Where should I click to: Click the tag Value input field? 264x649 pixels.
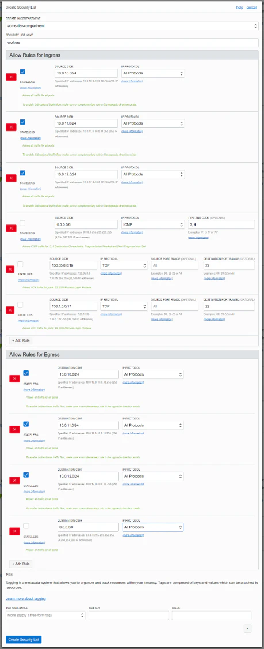(x=211, y=615)
